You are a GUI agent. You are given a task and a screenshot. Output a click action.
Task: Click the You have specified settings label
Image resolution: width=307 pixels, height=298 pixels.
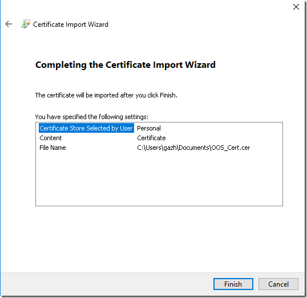pyautogui.click(x=92, y=117)
